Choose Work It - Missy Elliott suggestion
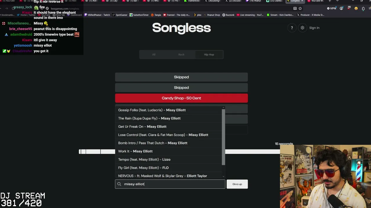The width and height of the screenshot is (371, 208). pyautogui.click(x=169, y=151)
